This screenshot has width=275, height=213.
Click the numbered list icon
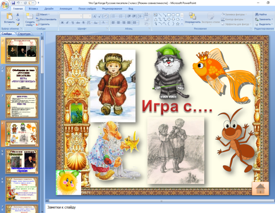click(121, 16)
